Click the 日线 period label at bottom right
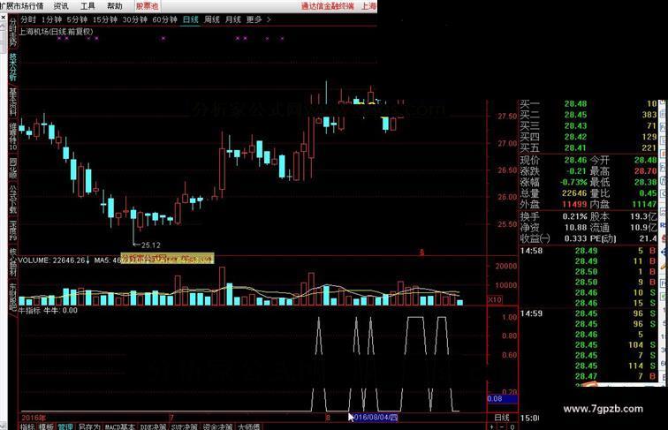This screenshot has width=668, height=430. [501, 418]
